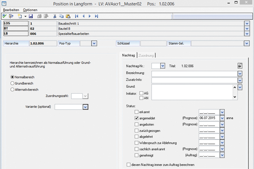Select the Grundbereich radio button
This screenshot has height=169, width=254.
pyautogui.click(x=12, y=83)
